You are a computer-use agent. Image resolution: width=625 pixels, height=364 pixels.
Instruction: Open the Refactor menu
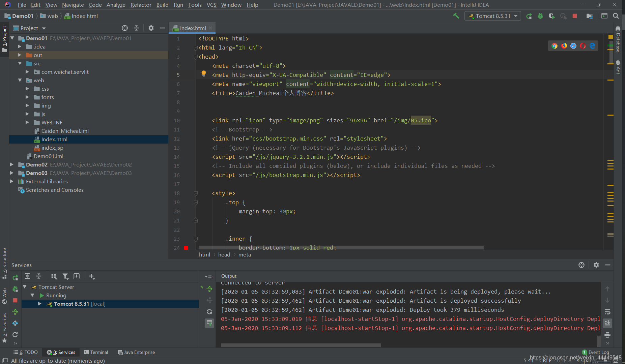click(141, 5)
